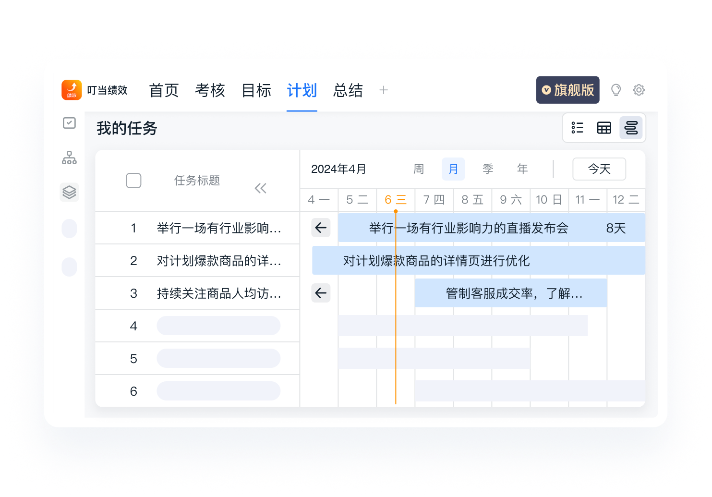Jump to start of task 3 bar
712x497 pixels.
321,293
